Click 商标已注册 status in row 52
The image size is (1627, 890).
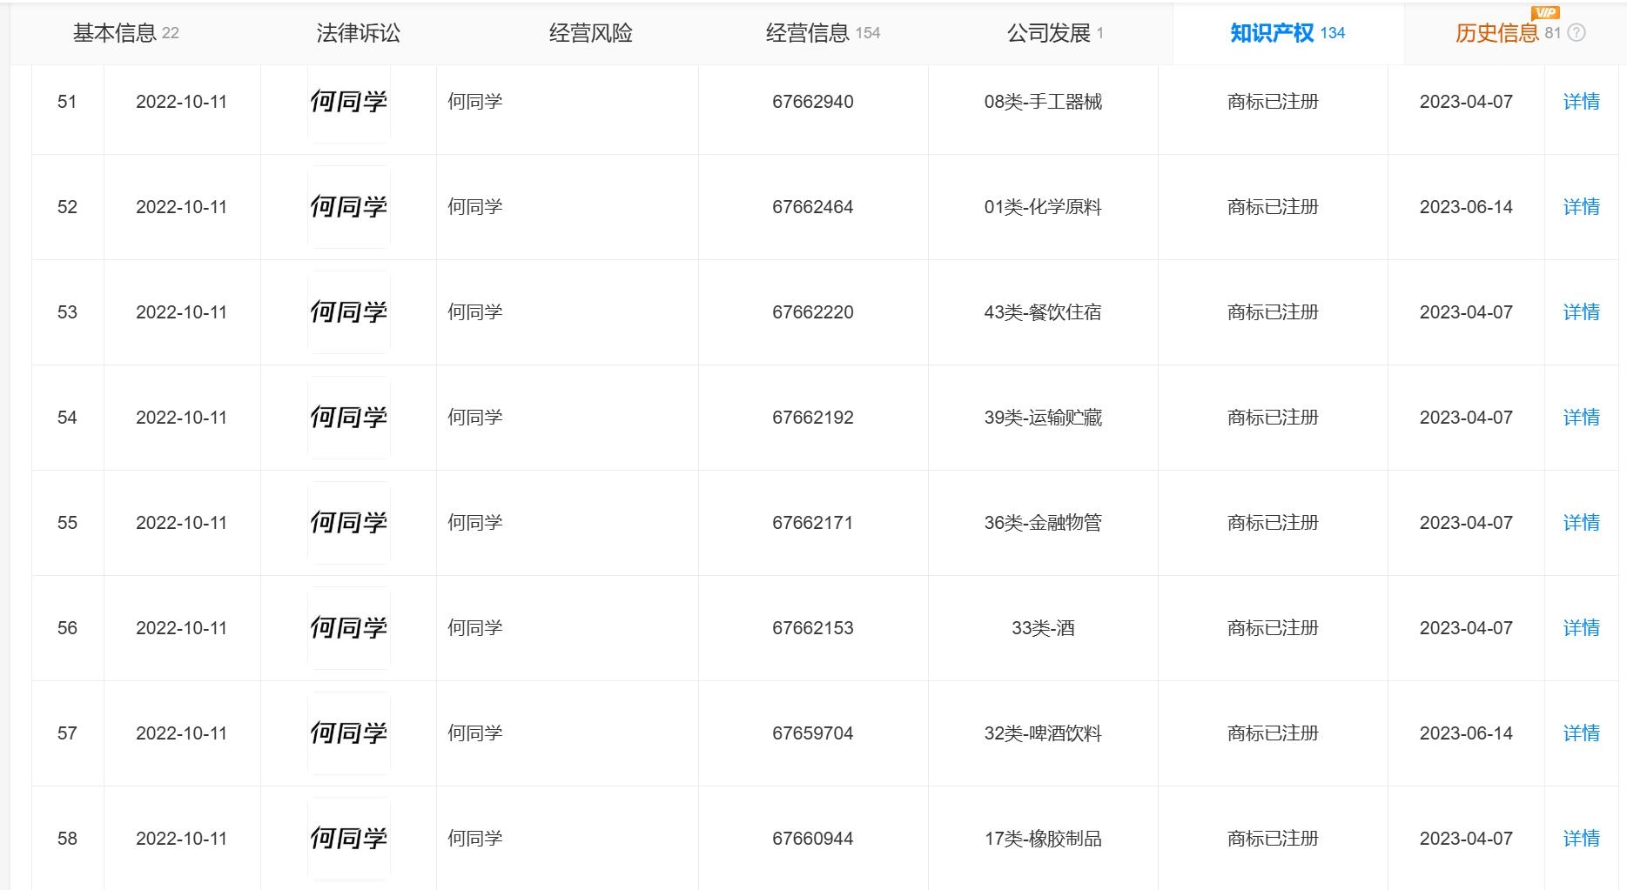pos(1273,207)
